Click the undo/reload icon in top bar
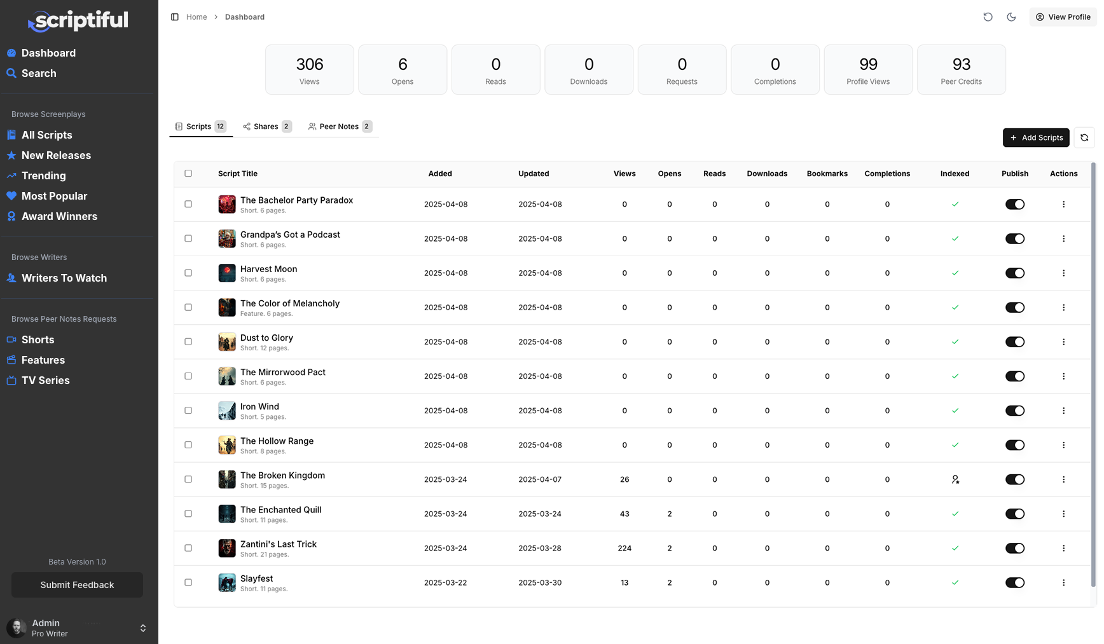This screenshot has width=1104, height=644. coord(988,17)
